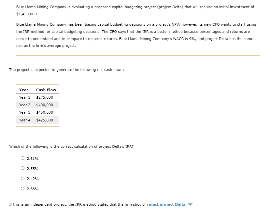The height and width of the screenshot is (209, 271).
Task: Click the $400,000 shaded table cell
Action: 46,105
